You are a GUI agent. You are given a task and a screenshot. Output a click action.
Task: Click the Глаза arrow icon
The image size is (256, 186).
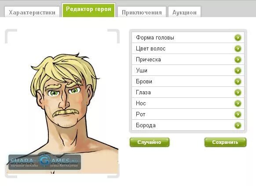(x=238, y=93)
